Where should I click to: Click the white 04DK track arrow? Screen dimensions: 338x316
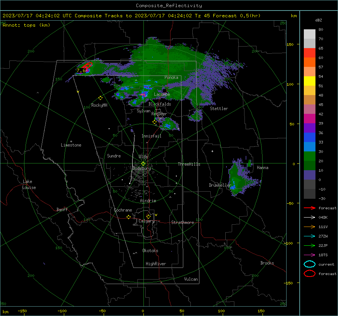pyautogui.click(x=309, y=218)
